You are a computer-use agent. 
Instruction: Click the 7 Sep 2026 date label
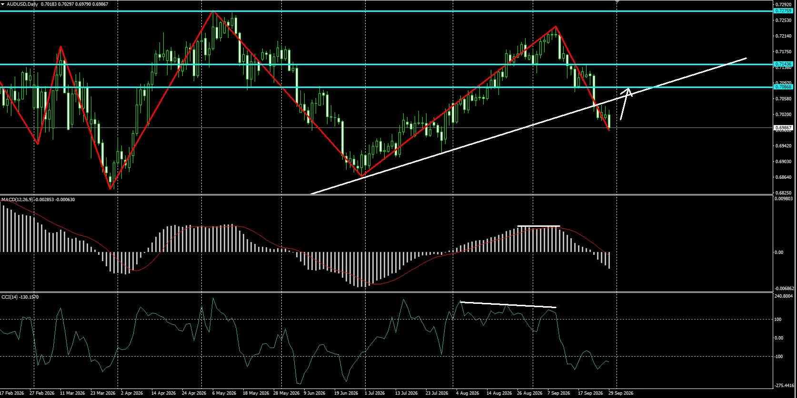click(558, 393)
